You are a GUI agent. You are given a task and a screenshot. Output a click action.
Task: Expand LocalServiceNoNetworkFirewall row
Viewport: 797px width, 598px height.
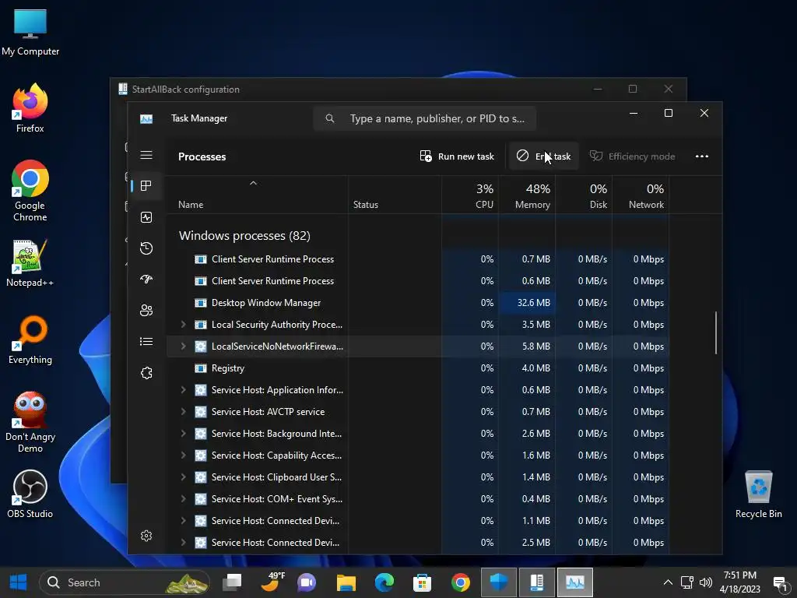pos(184,346)
